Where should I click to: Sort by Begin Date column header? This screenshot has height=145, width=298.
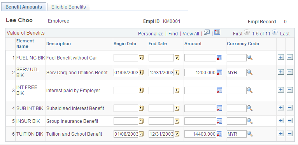(125, 44)
